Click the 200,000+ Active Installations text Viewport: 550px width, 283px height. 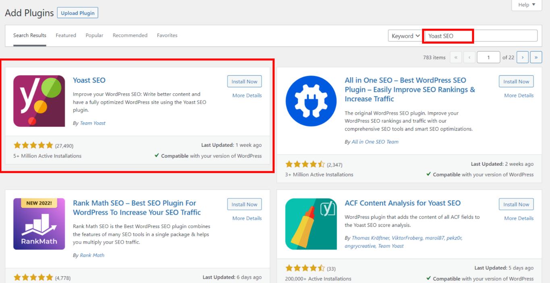[x=318, y=279]
